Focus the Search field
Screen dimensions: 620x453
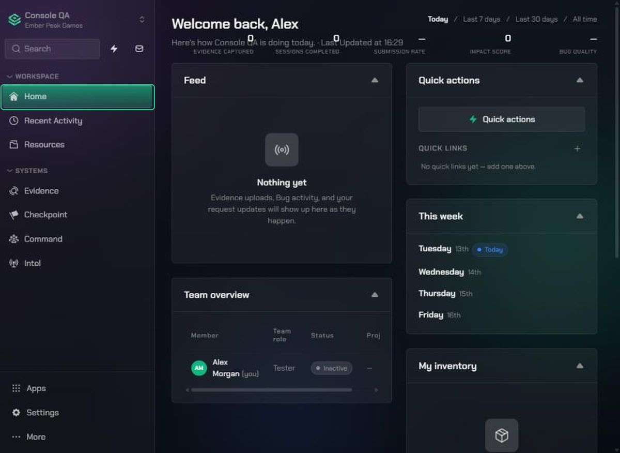(x=52, y=49)
